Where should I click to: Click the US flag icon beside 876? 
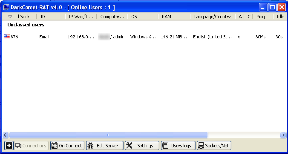pos(7,36)
